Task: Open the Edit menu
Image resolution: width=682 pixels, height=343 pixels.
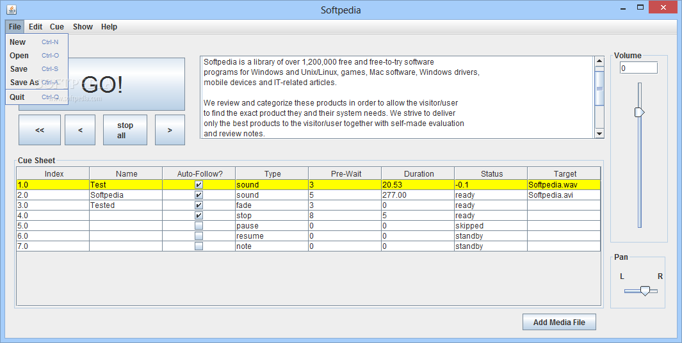Action: pyautogui.click(x=35, y=26)
